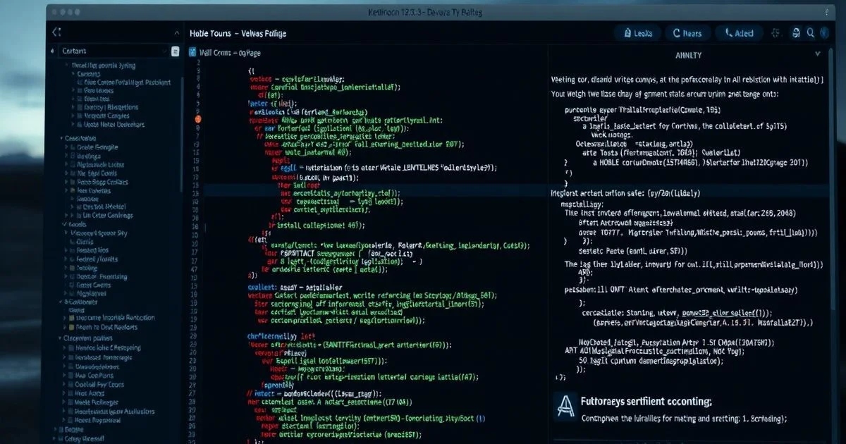Click the blue file icon on Wall Coms tab

(192, 51)
